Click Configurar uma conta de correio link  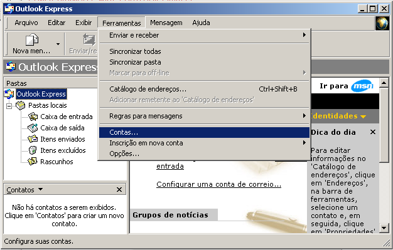point(218,184)
